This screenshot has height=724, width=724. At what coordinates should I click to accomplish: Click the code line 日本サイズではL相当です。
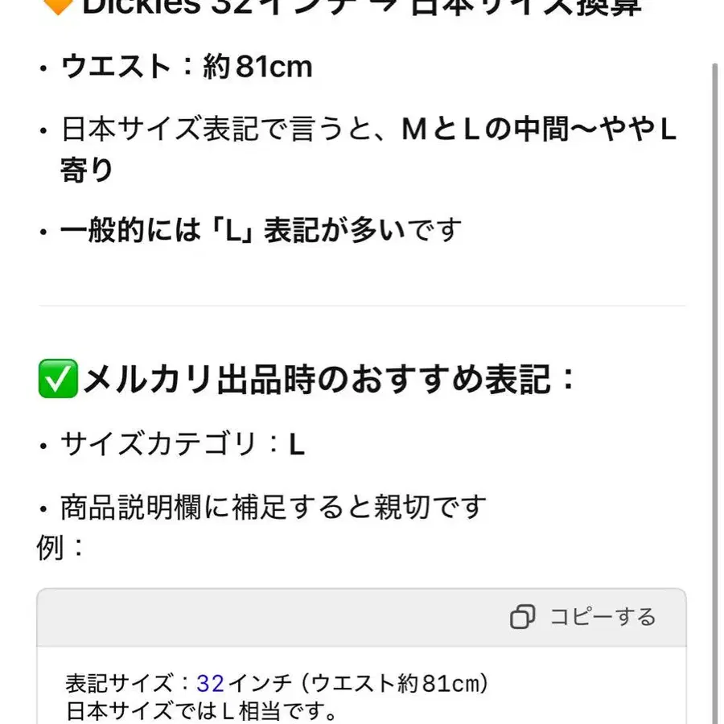coord(201,710)
